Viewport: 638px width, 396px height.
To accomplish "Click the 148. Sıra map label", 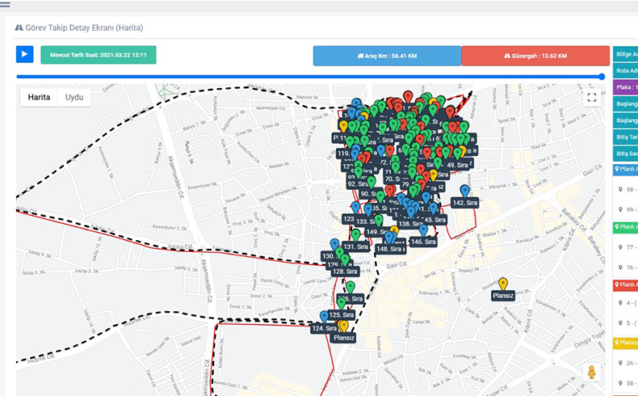I will [x=390, y=249].
